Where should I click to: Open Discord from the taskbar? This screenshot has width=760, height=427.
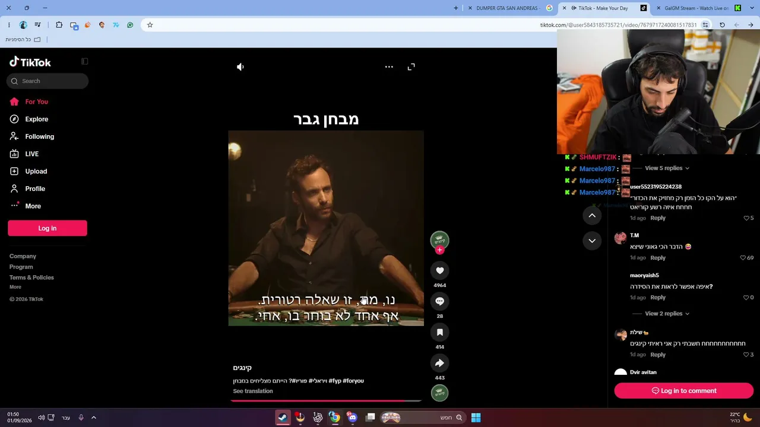pos(353,418)
